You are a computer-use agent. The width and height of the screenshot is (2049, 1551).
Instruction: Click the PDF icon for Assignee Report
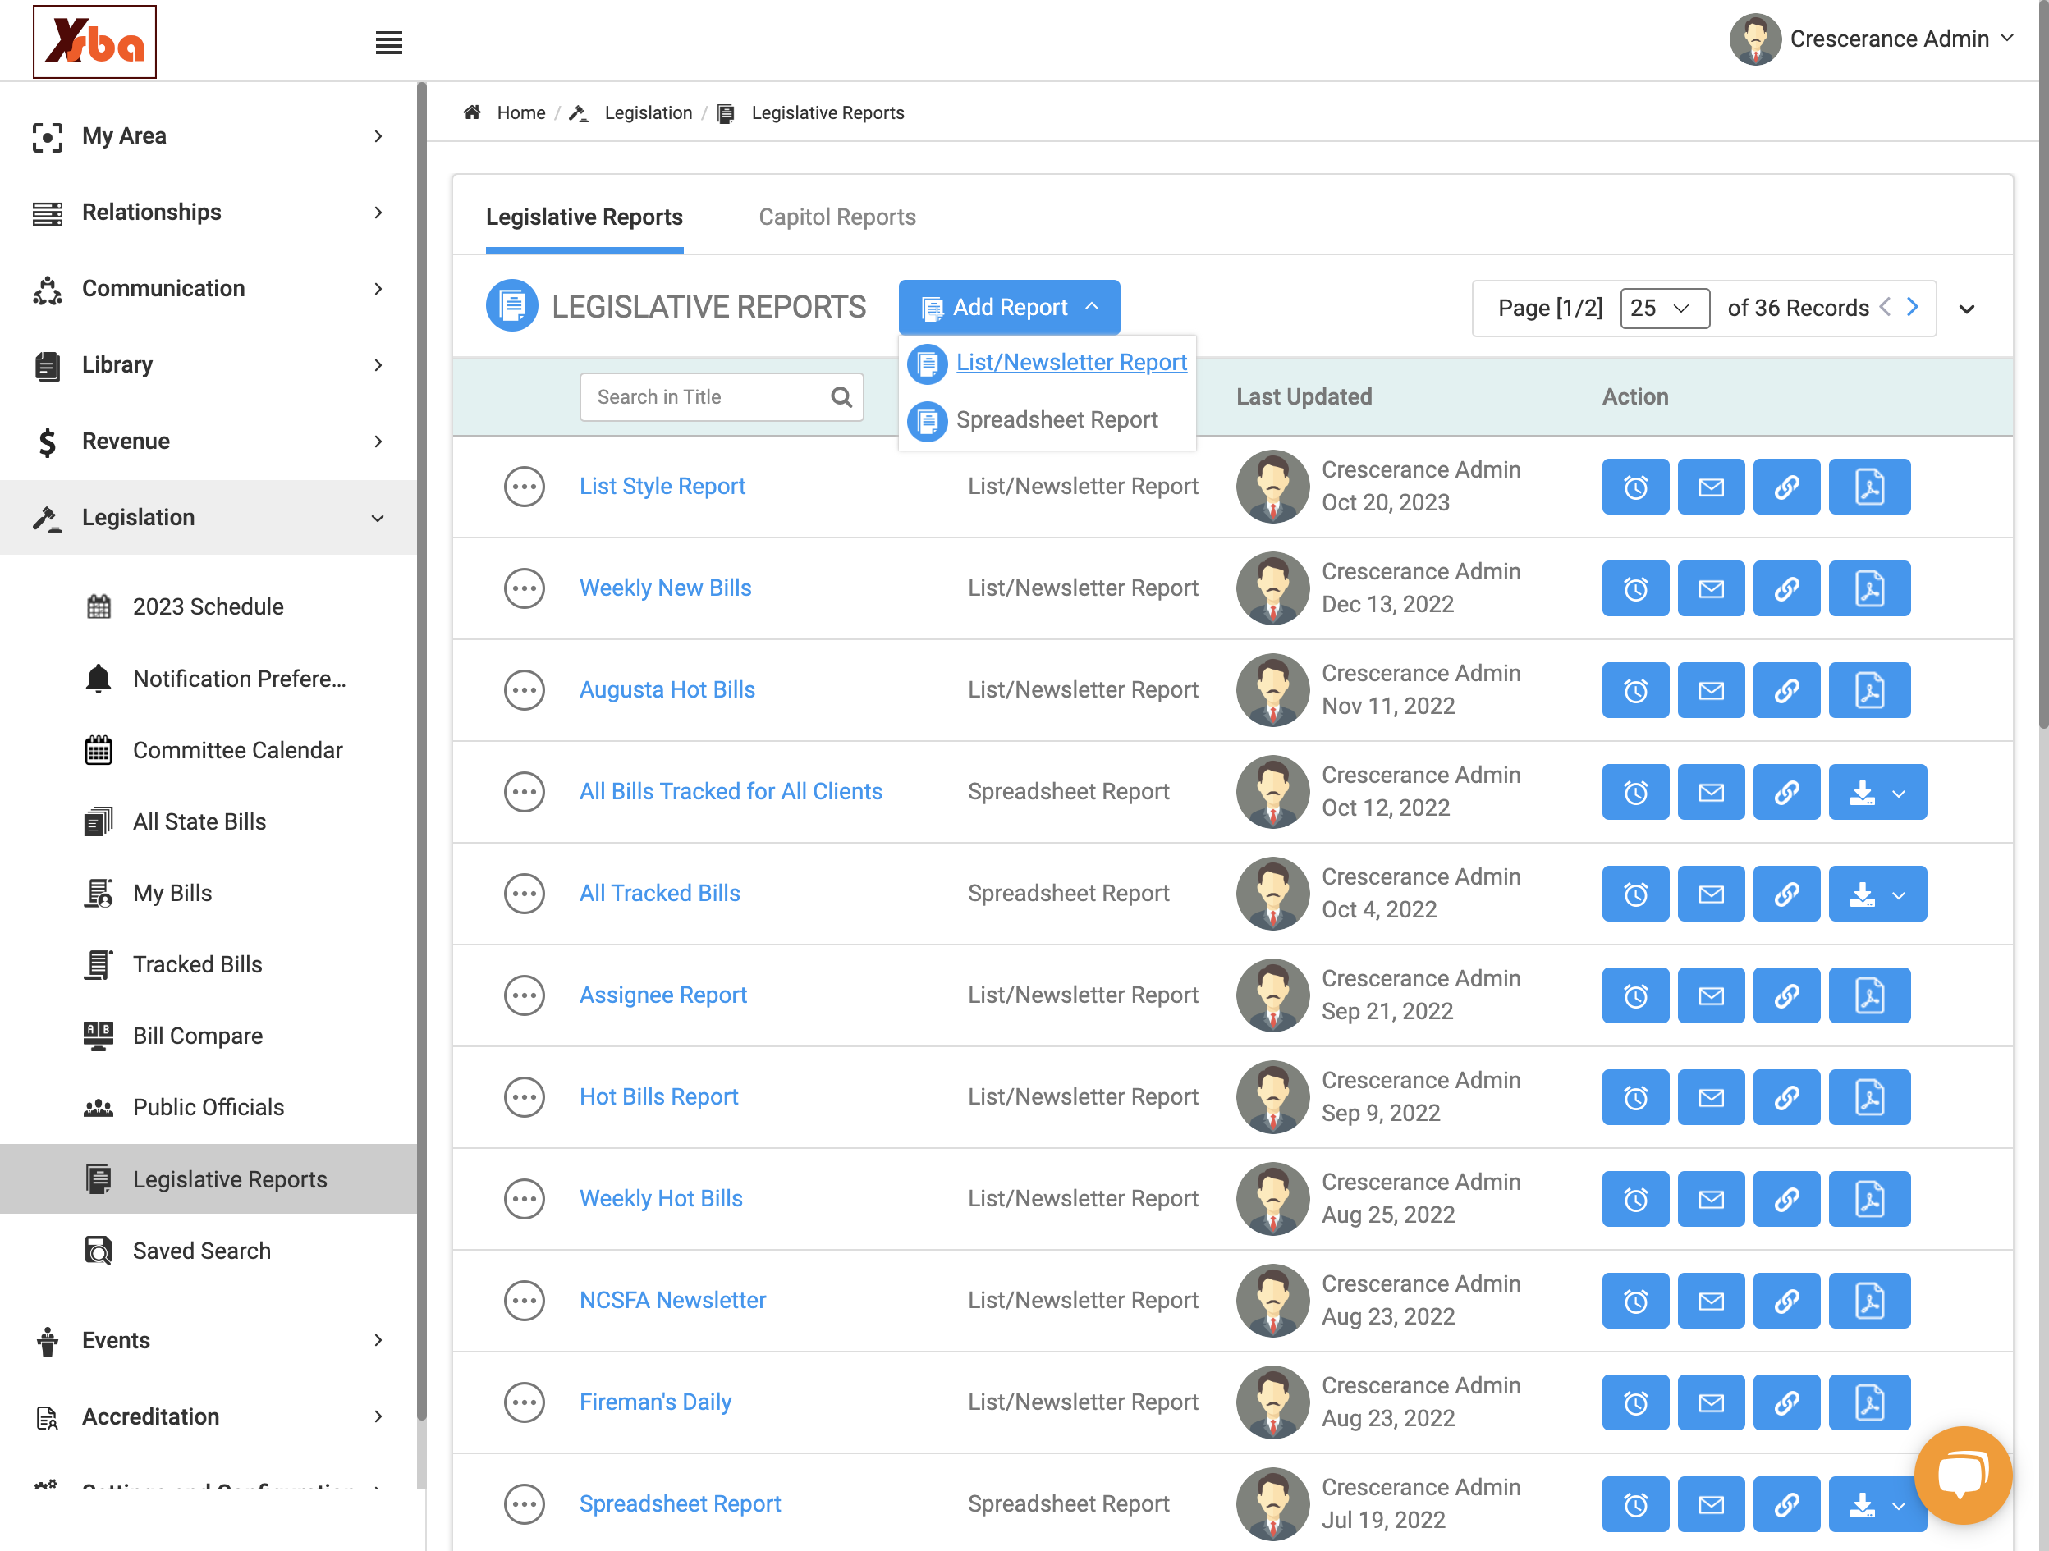click(x=1869, y=995)
